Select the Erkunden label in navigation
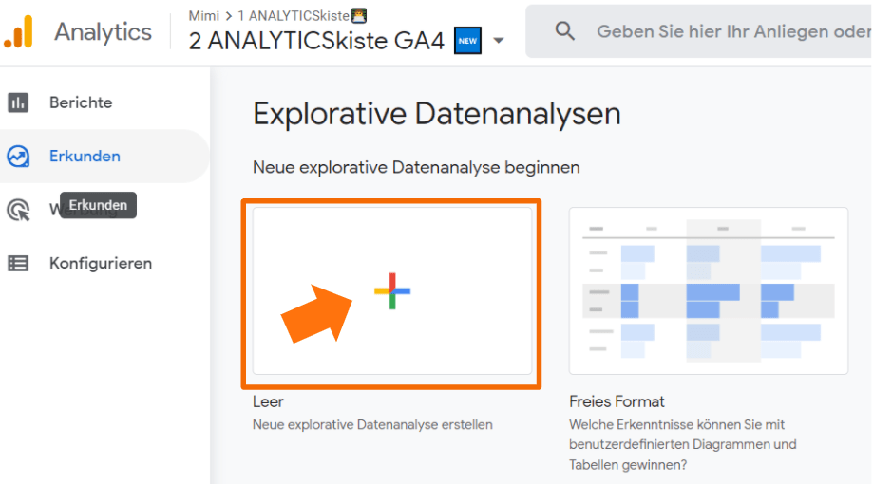Image resolution: width=873 pixels, height=484 pixels. point(85,157)
